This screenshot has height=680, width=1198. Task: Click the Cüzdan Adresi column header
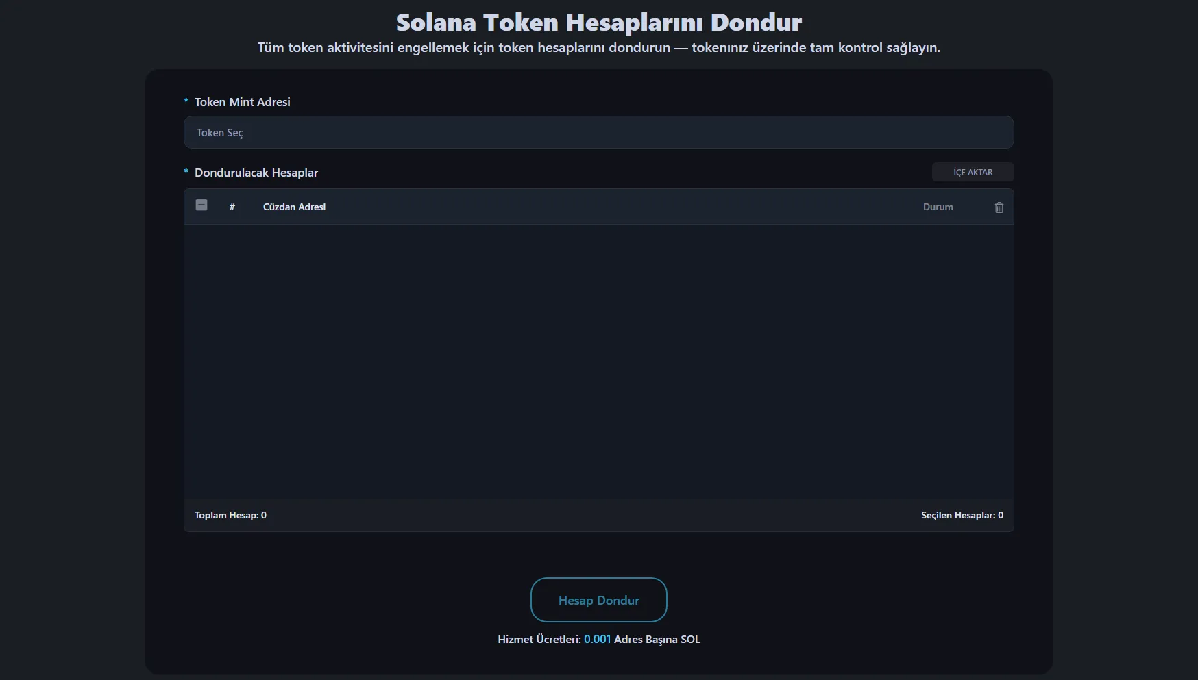click(x=294, y=207)
